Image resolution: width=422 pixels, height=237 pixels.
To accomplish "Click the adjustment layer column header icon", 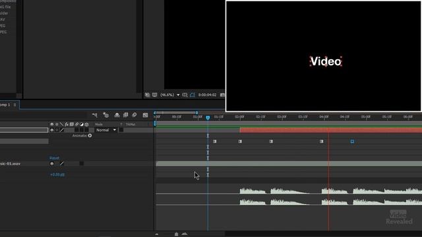I will click(82, 124).
